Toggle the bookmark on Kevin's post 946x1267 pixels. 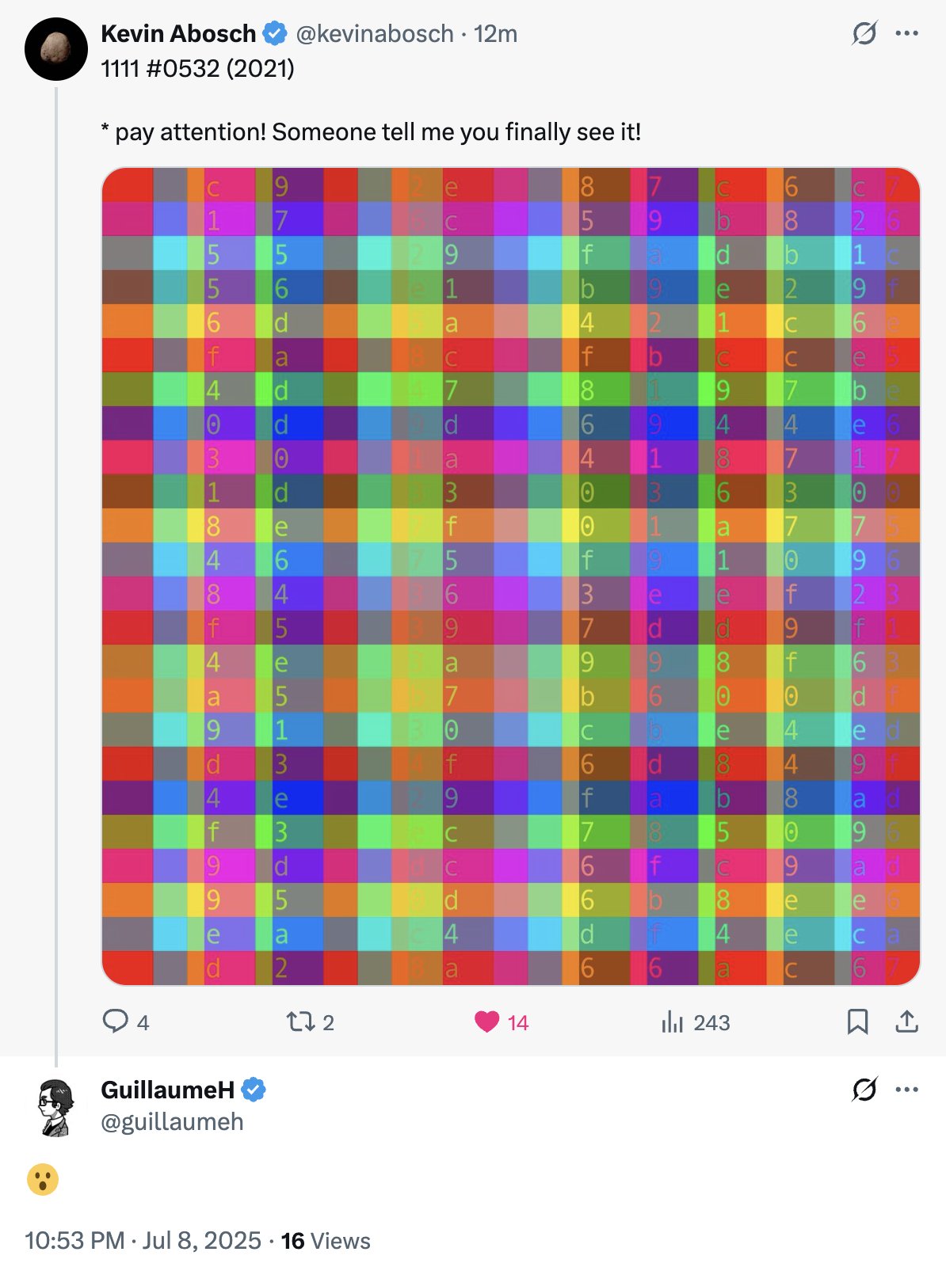point(856,1022)
